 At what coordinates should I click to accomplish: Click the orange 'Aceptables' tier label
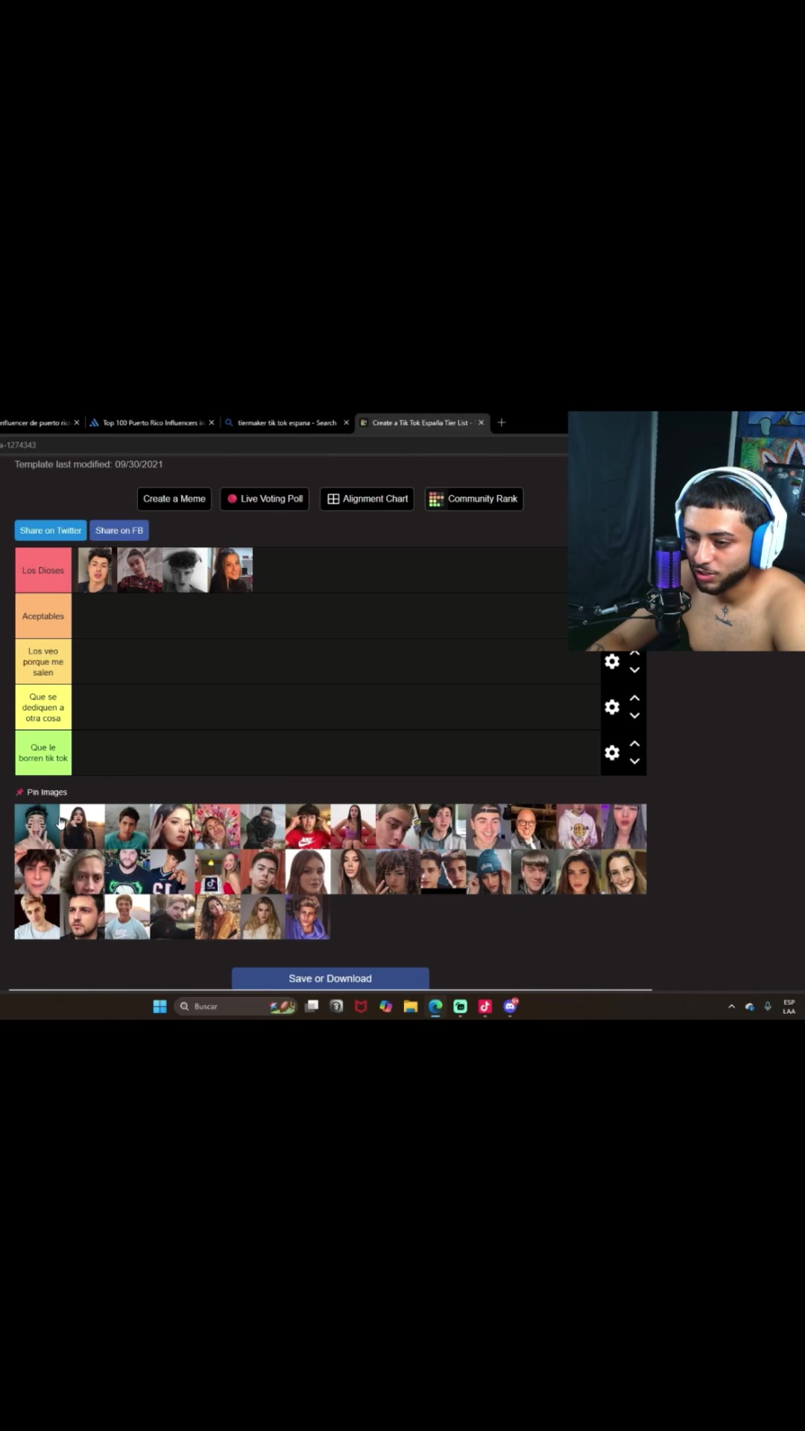(43, 616)
